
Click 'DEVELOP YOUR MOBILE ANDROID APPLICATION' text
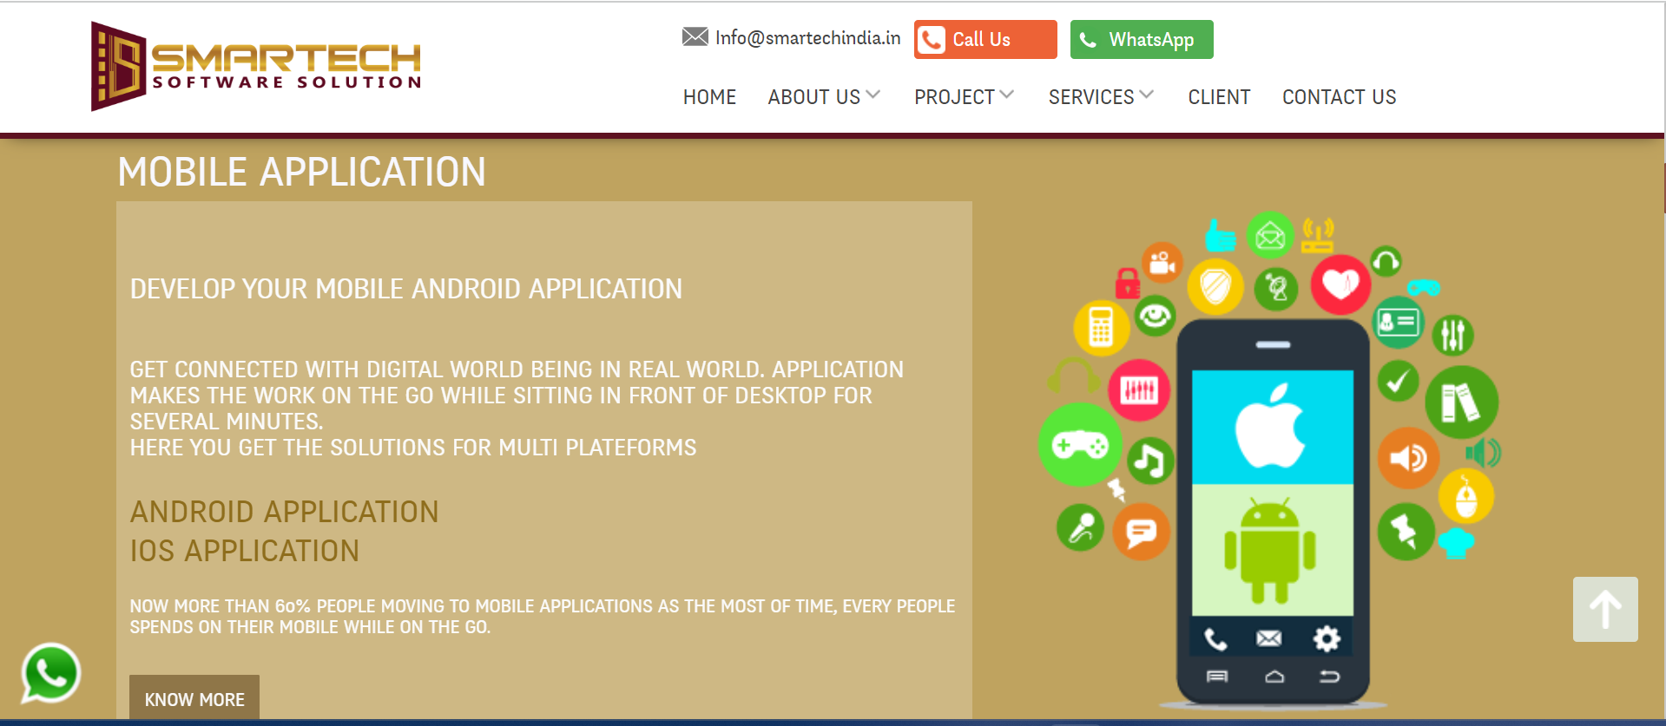pos(406,289)
